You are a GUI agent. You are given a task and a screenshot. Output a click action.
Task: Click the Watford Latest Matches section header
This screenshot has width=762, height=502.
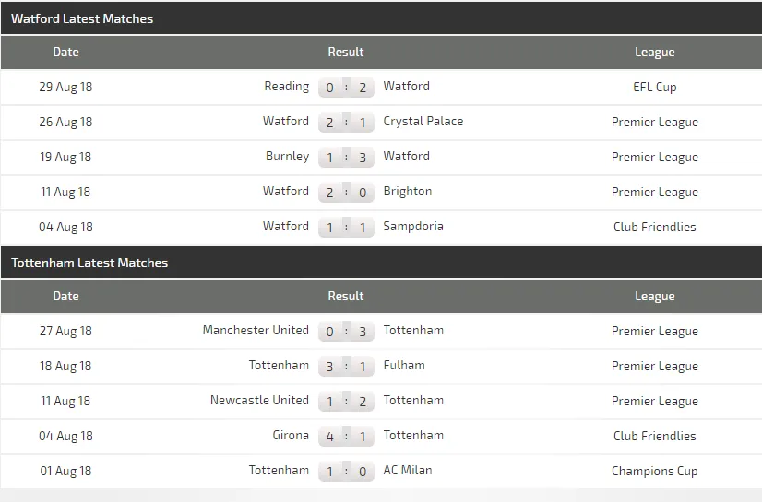[82, 18]
